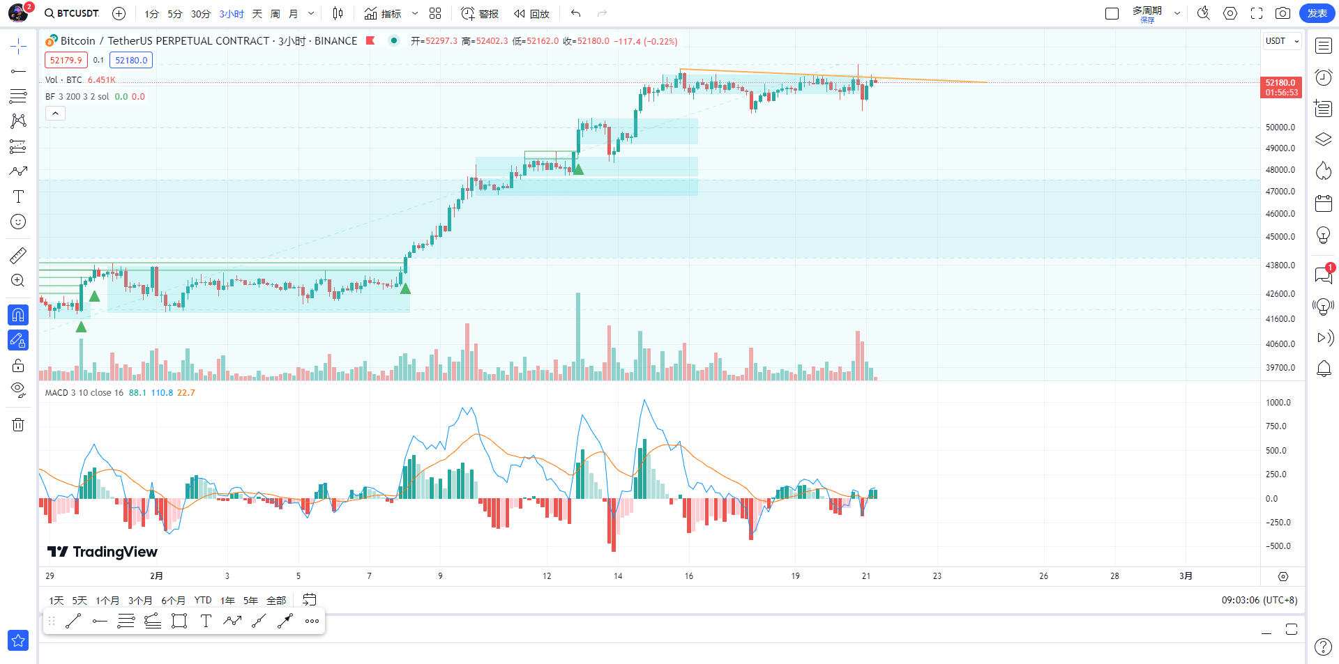Screen dimensions: 1339x664
Task: Expand the indicator templates dropdown arrow
Action: pos(415,13)
